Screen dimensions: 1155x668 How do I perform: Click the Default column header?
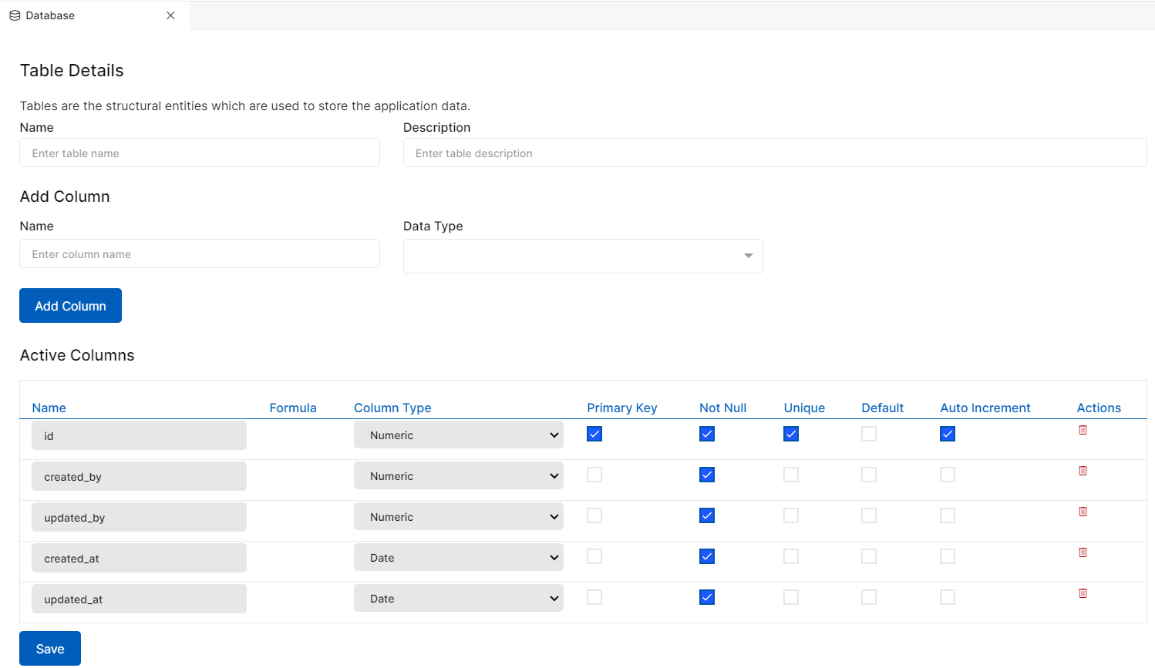pyautogui.click(x=882, y=408)
